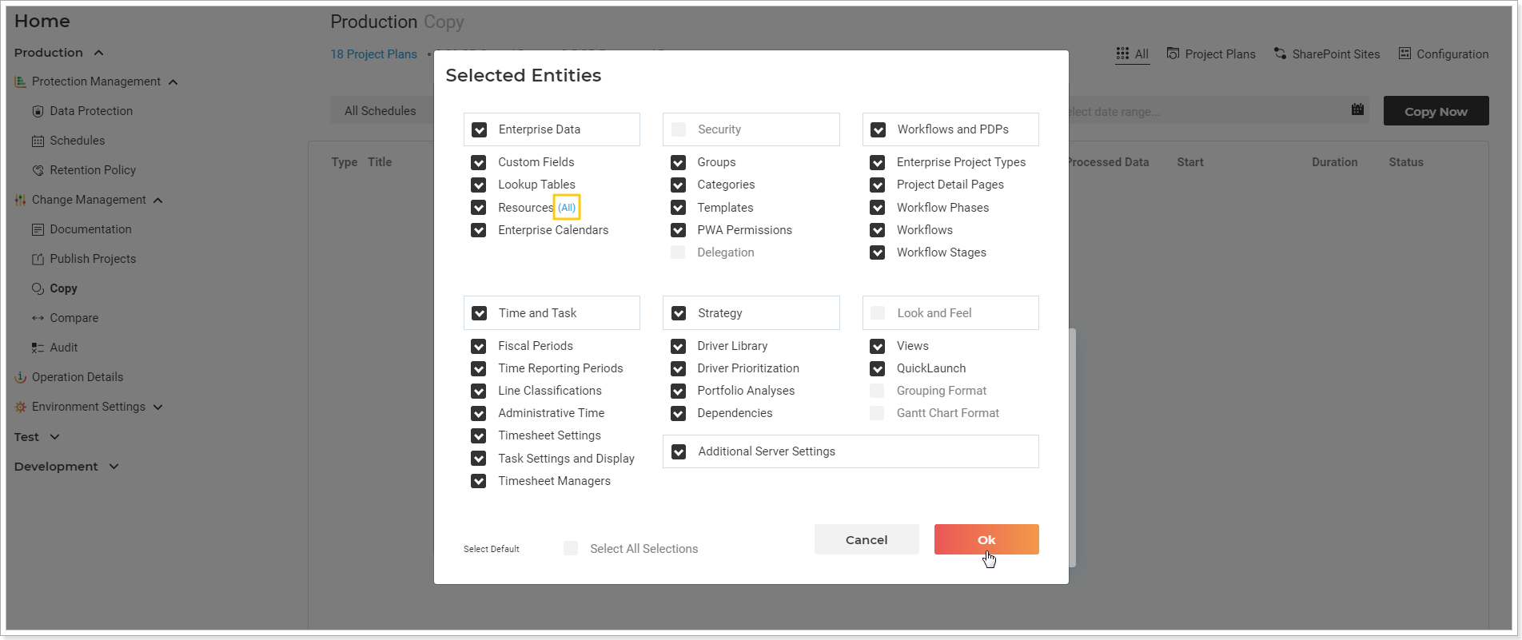Uncheck the Custom Fields checkbox
Screen dimensions: 1522x640
[478, 162]
